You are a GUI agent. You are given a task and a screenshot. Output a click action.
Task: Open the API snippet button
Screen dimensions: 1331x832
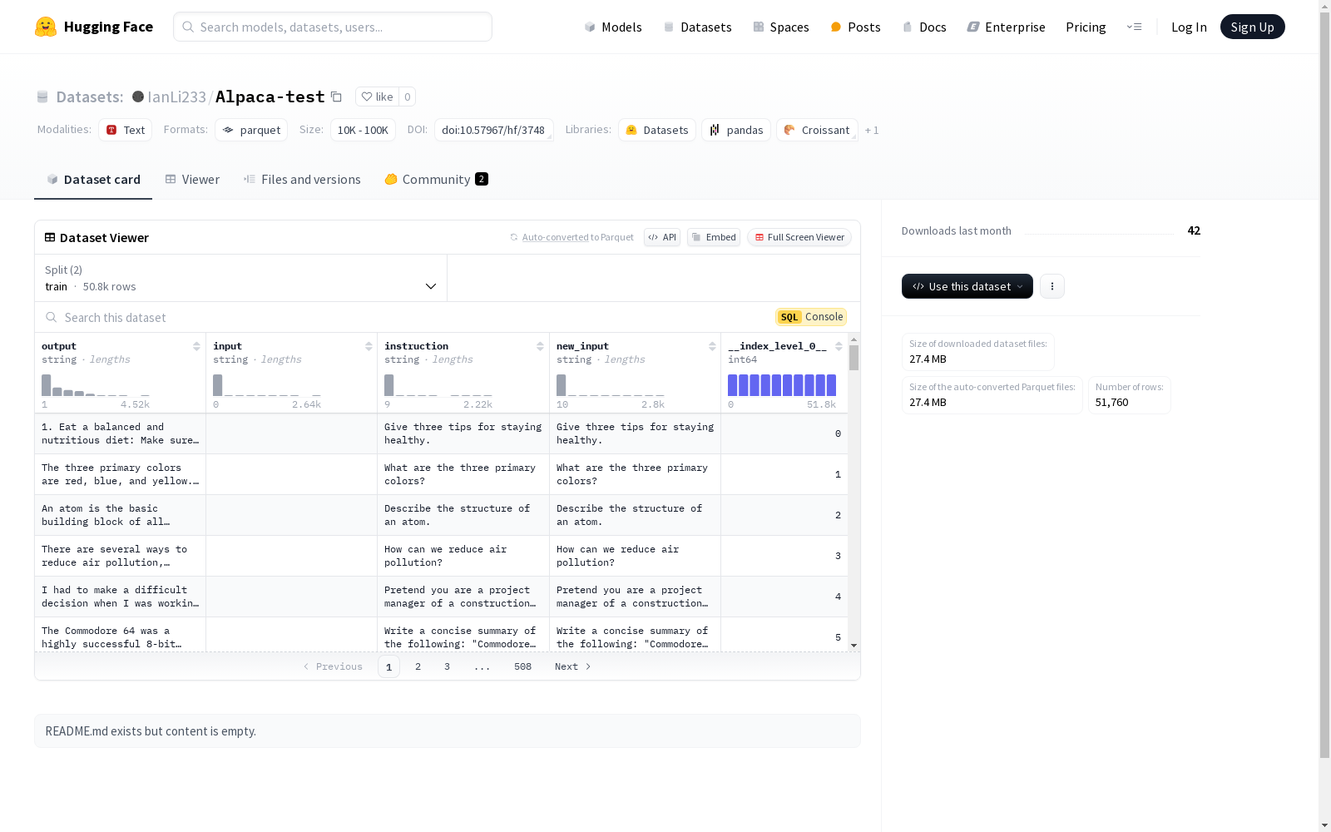[662, 237]
